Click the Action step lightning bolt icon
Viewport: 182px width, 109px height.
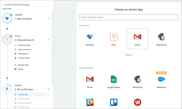(7, 89)
